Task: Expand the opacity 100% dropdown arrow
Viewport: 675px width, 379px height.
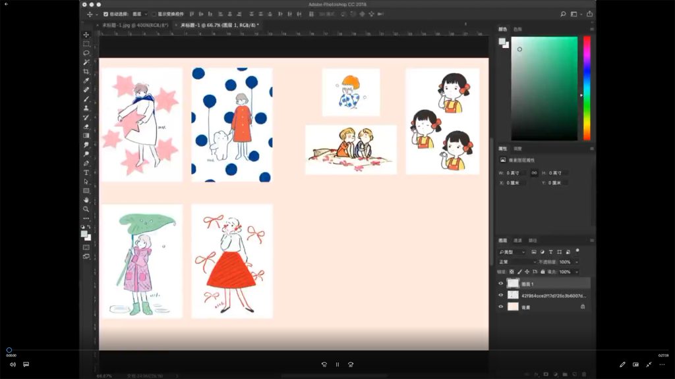Action: [x=576, y=262]
